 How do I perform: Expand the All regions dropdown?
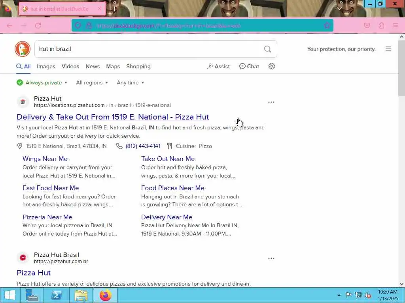click(92, 83)
